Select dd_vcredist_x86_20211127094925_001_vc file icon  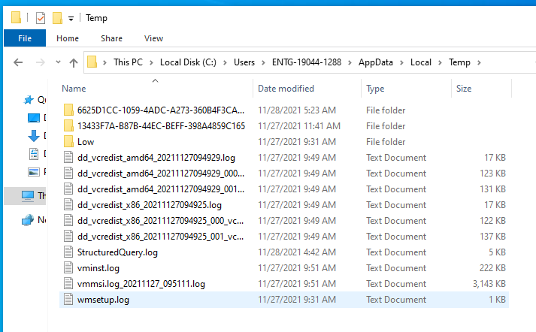(x=68, y=237)
